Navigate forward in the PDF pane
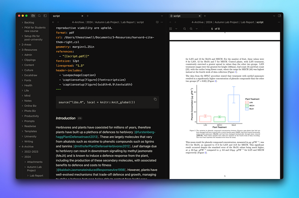299x198 pixels. tap(175, 22)
